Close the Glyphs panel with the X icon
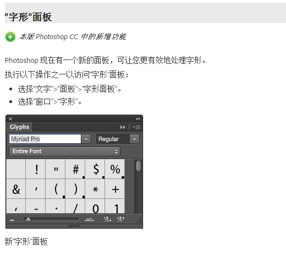This screenshot has width=286, height=254. click(x=10, y=119)
